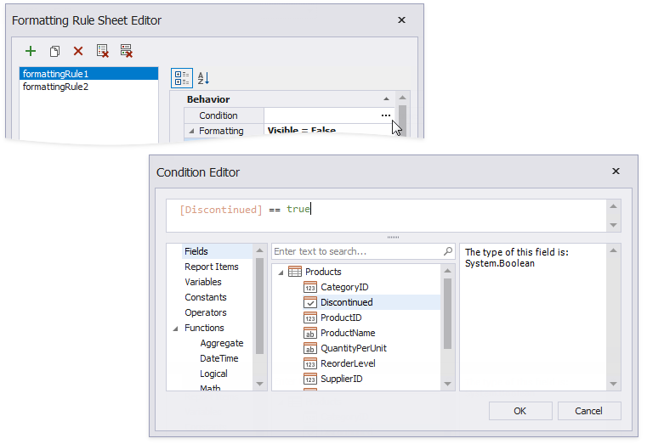The image size is (647, 444).
Task: Select the Functions category
Action: (204, 328)
